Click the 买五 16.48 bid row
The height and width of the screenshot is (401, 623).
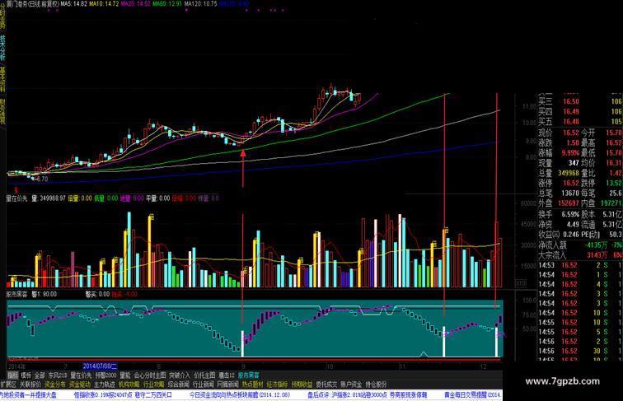click(580, 122)
